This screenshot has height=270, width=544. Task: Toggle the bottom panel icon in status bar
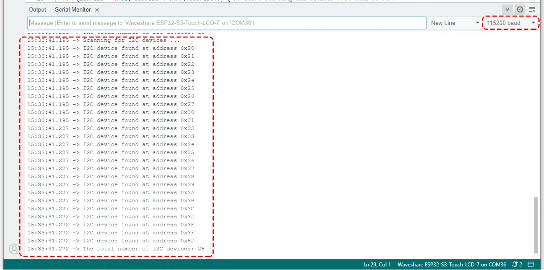[531, 265]
